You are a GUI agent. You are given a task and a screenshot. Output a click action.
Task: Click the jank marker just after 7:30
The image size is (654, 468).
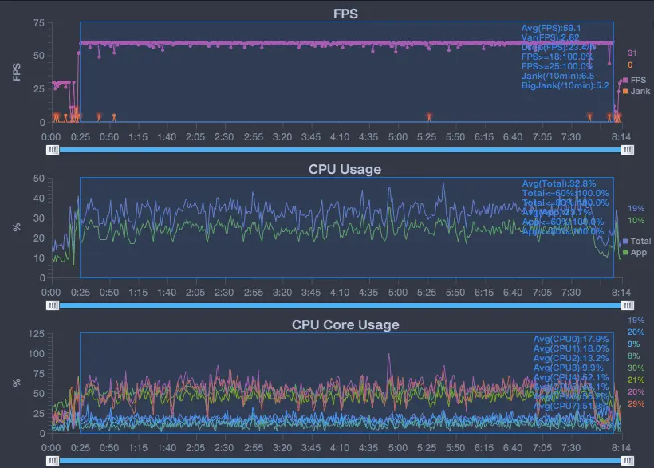pyautogui.click(x=590, y=116)
